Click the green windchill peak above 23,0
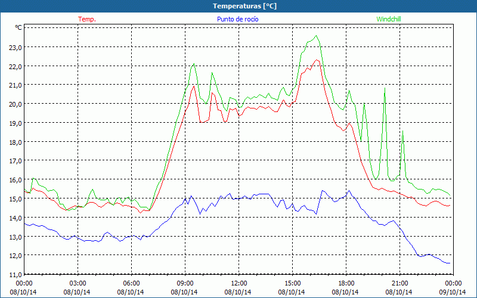Viewport: 477px width, 298px height. (317, 36)
